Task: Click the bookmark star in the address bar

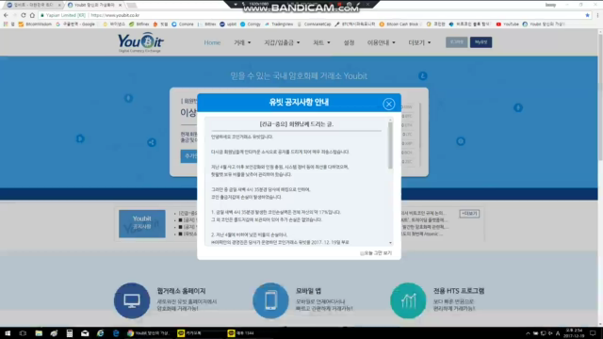Action: pos(587,15)
